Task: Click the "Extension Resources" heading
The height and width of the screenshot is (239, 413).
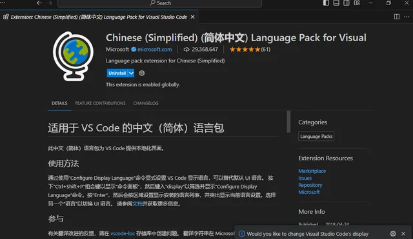Action: [x=325, y=158]
